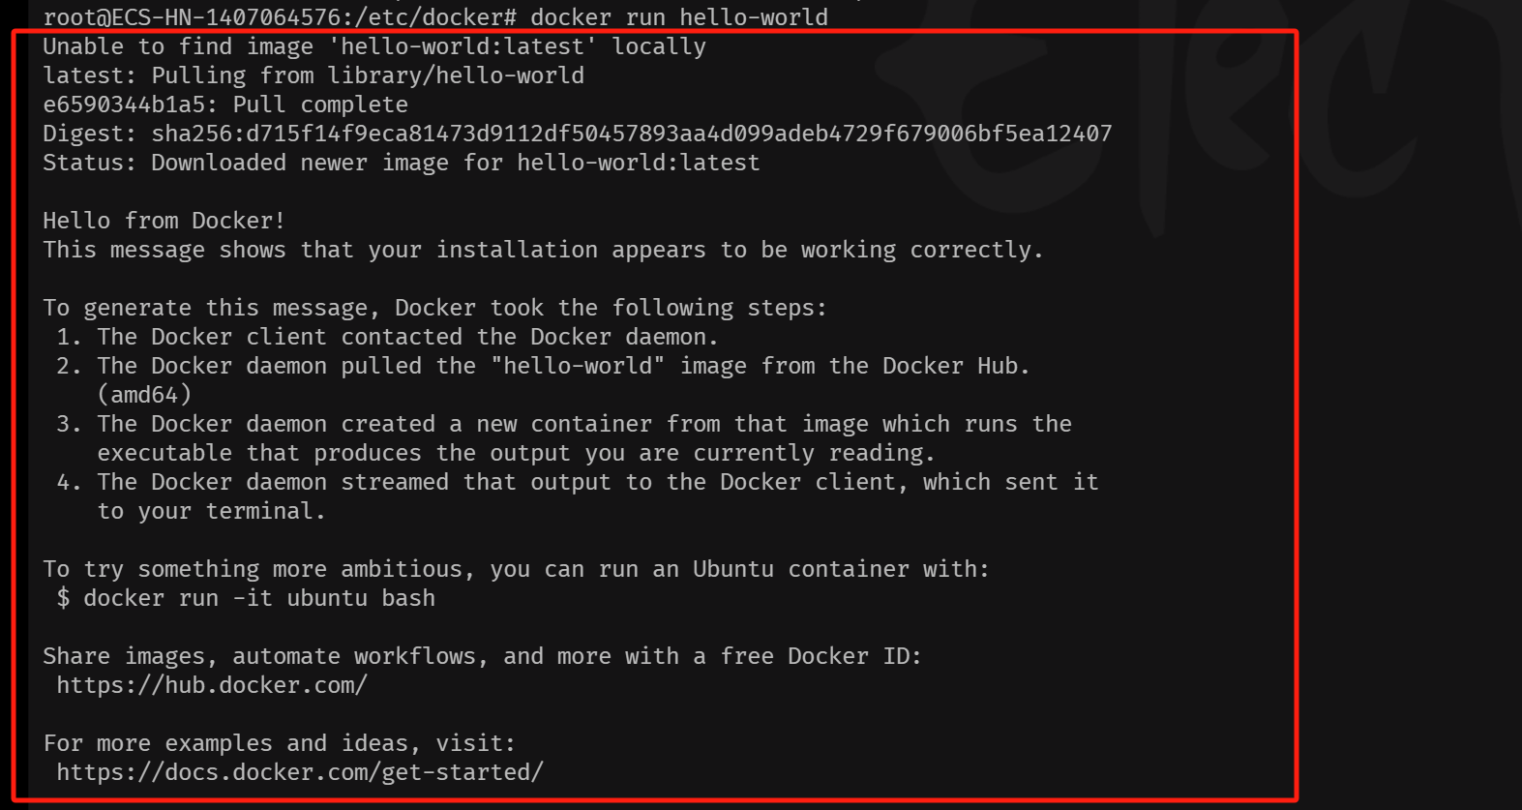Screen dimensions: 1522x810
Task: Click the '(amd64)' architecture text
Action: [144, 395]
